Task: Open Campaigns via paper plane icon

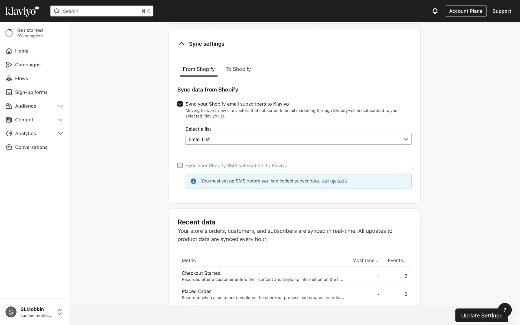Action: [x=9, y=65]
